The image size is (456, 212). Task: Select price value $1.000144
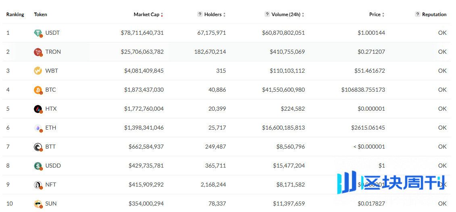[x=371, y=33]
